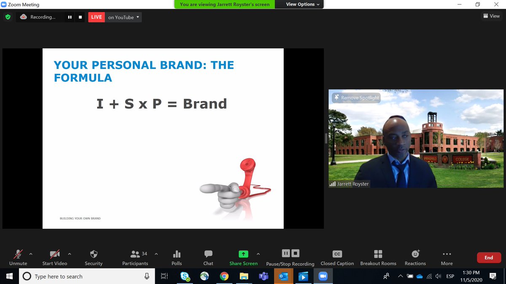
Task: Click Remove Spotlight on Jarrett's video
Action: [356, 98]
